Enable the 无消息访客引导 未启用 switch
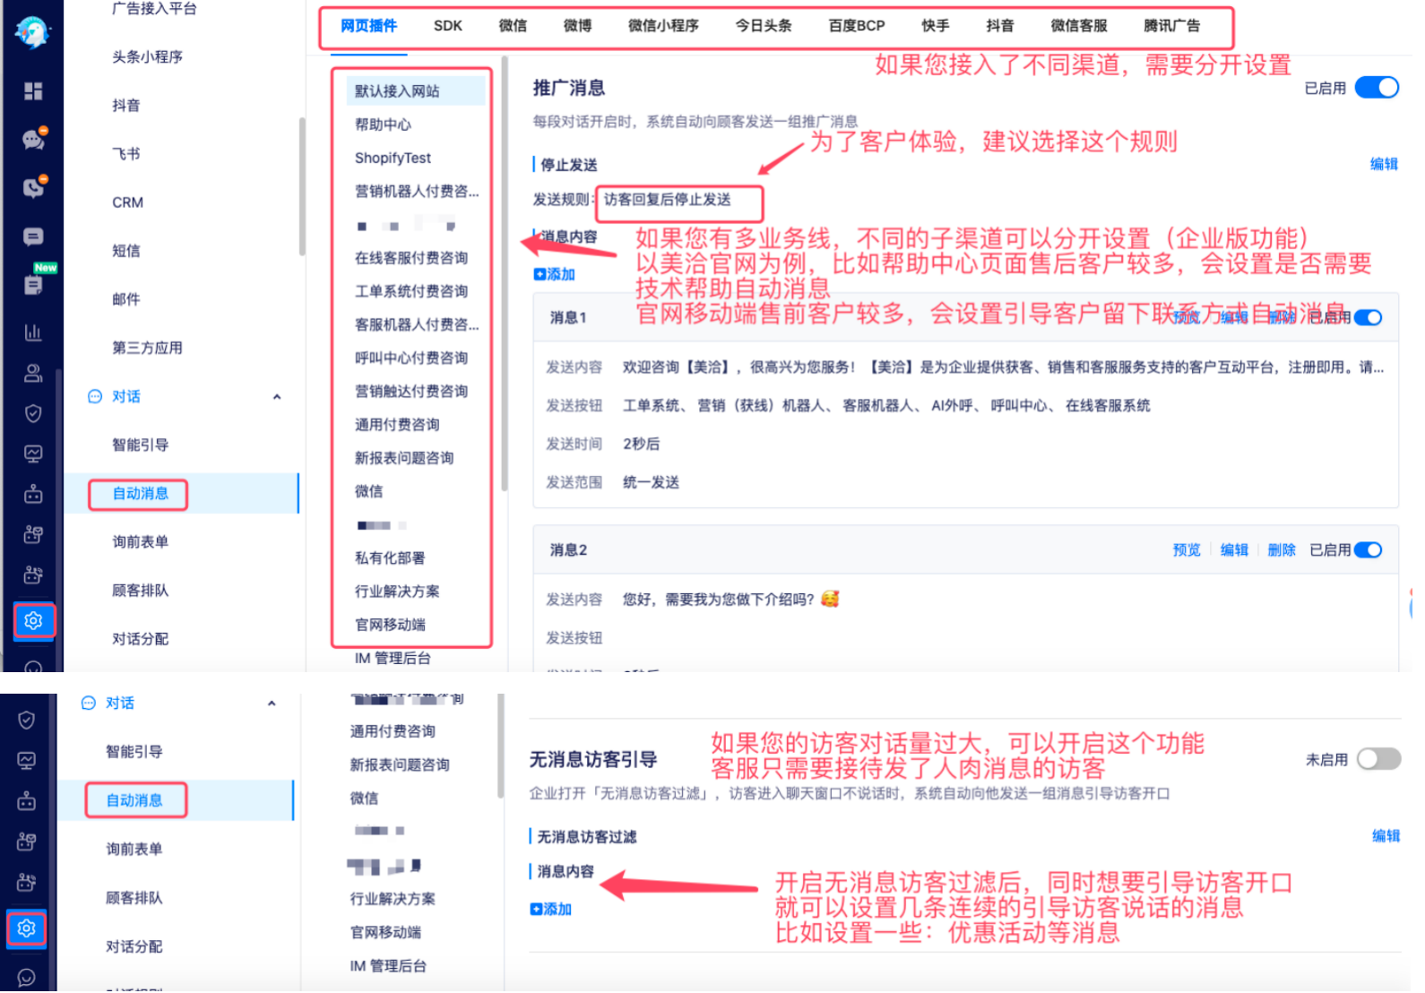 1378,759
